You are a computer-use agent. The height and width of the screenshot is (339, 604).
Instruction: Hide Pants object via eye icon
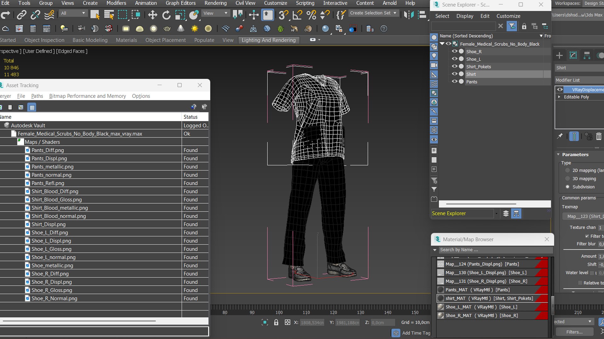pyautogui.click(x=455, y=81)
